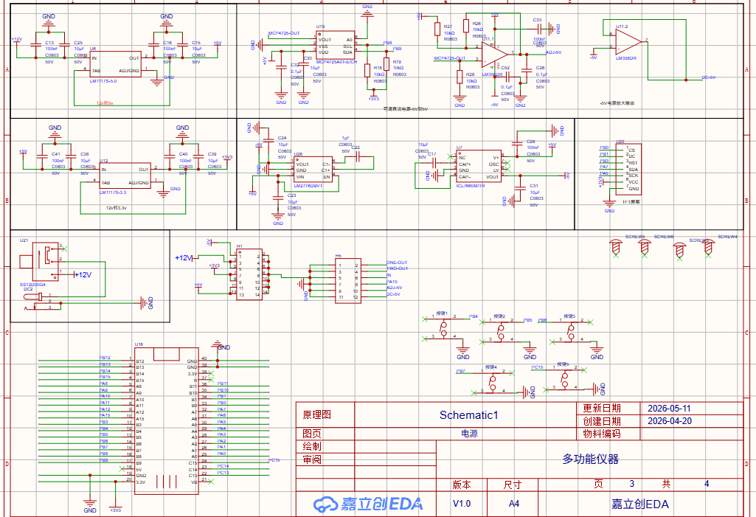The height and width of the screenshot is (517, 756).
Task: Click the 嘉立创EDA logo in title block
Action: 368,504
